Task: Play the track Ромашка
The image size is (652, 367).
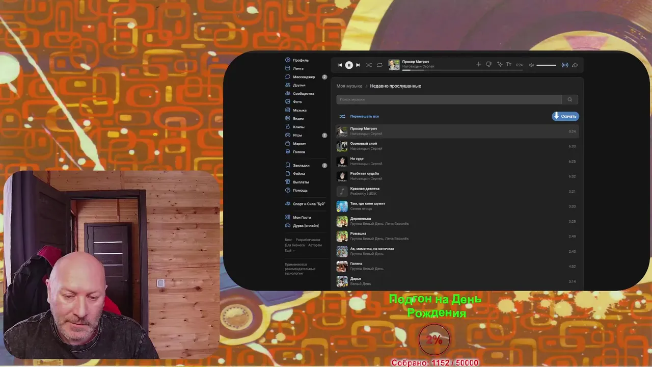Action: [x=457, y=237]
